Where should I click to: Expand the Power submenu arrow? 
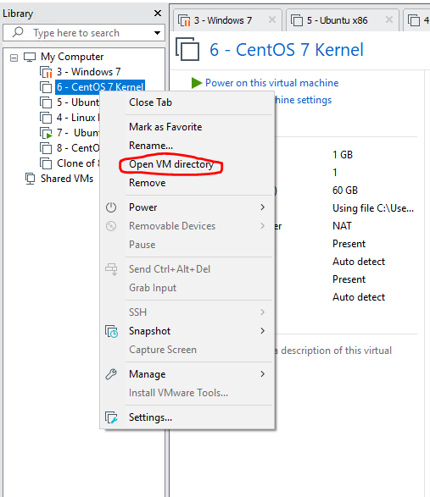click(x=263, y=207)
